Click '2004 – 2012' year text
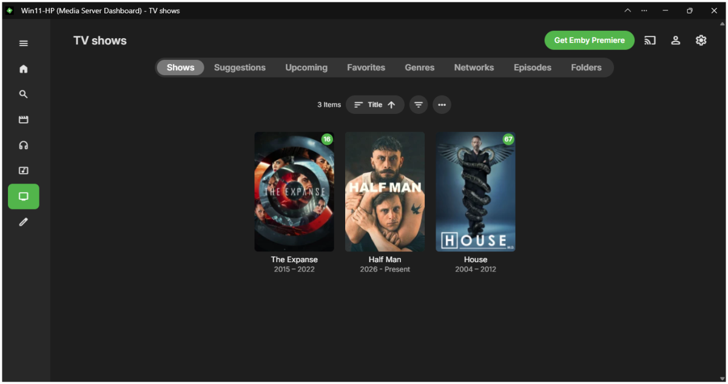This screenshot has height=384, width=728. (x=476, y=270)
